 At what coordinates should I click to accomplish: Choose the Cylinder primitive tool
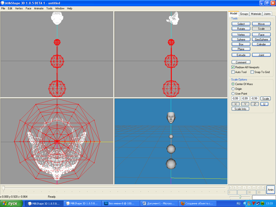point(261,44)
